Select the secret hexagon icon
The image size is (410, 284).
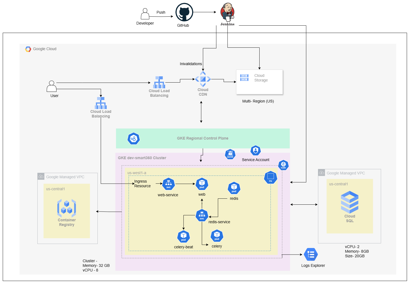230,154
